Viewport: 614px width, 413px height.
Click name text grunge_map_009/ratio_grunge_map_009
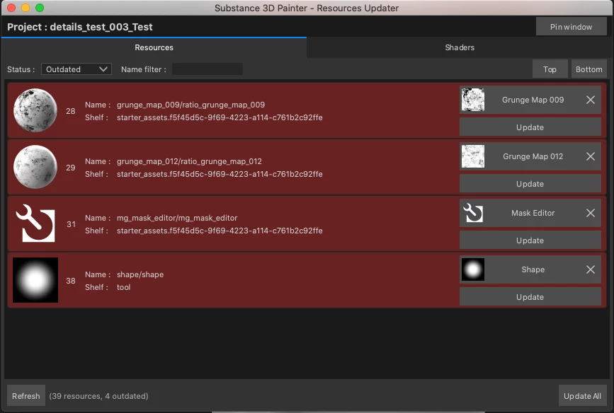click(191, 105)
